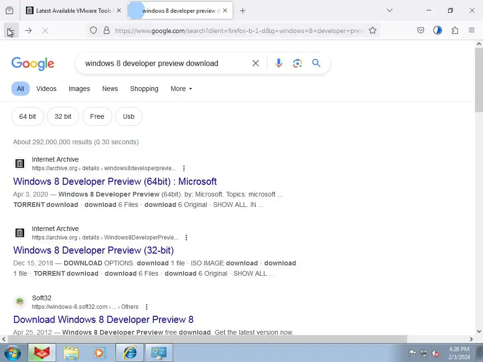Bookmark this page with the star icon
The image size is (483, 362).
[x=373, y=30]
